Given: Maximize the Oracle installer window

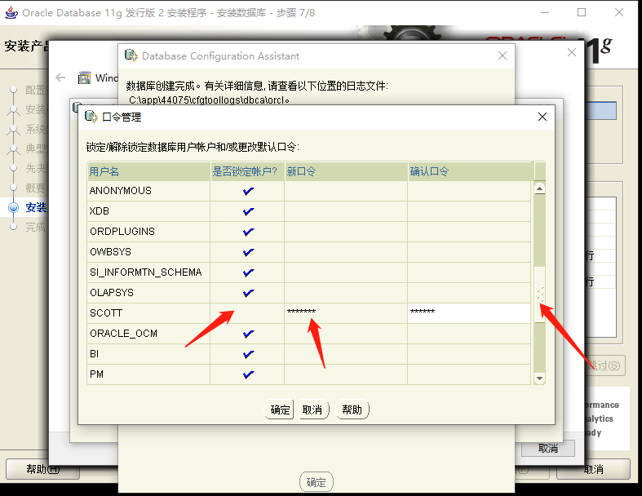Looking at the screenshot, I should (x=582, y=13).
